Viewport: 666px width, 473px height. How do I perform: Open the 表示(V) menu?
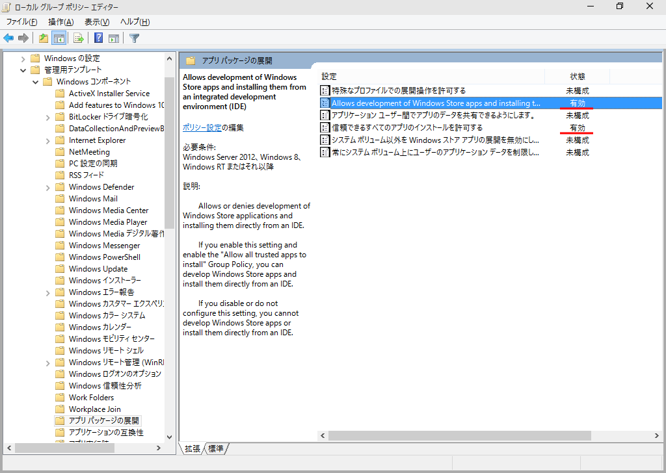click(97, 22)
